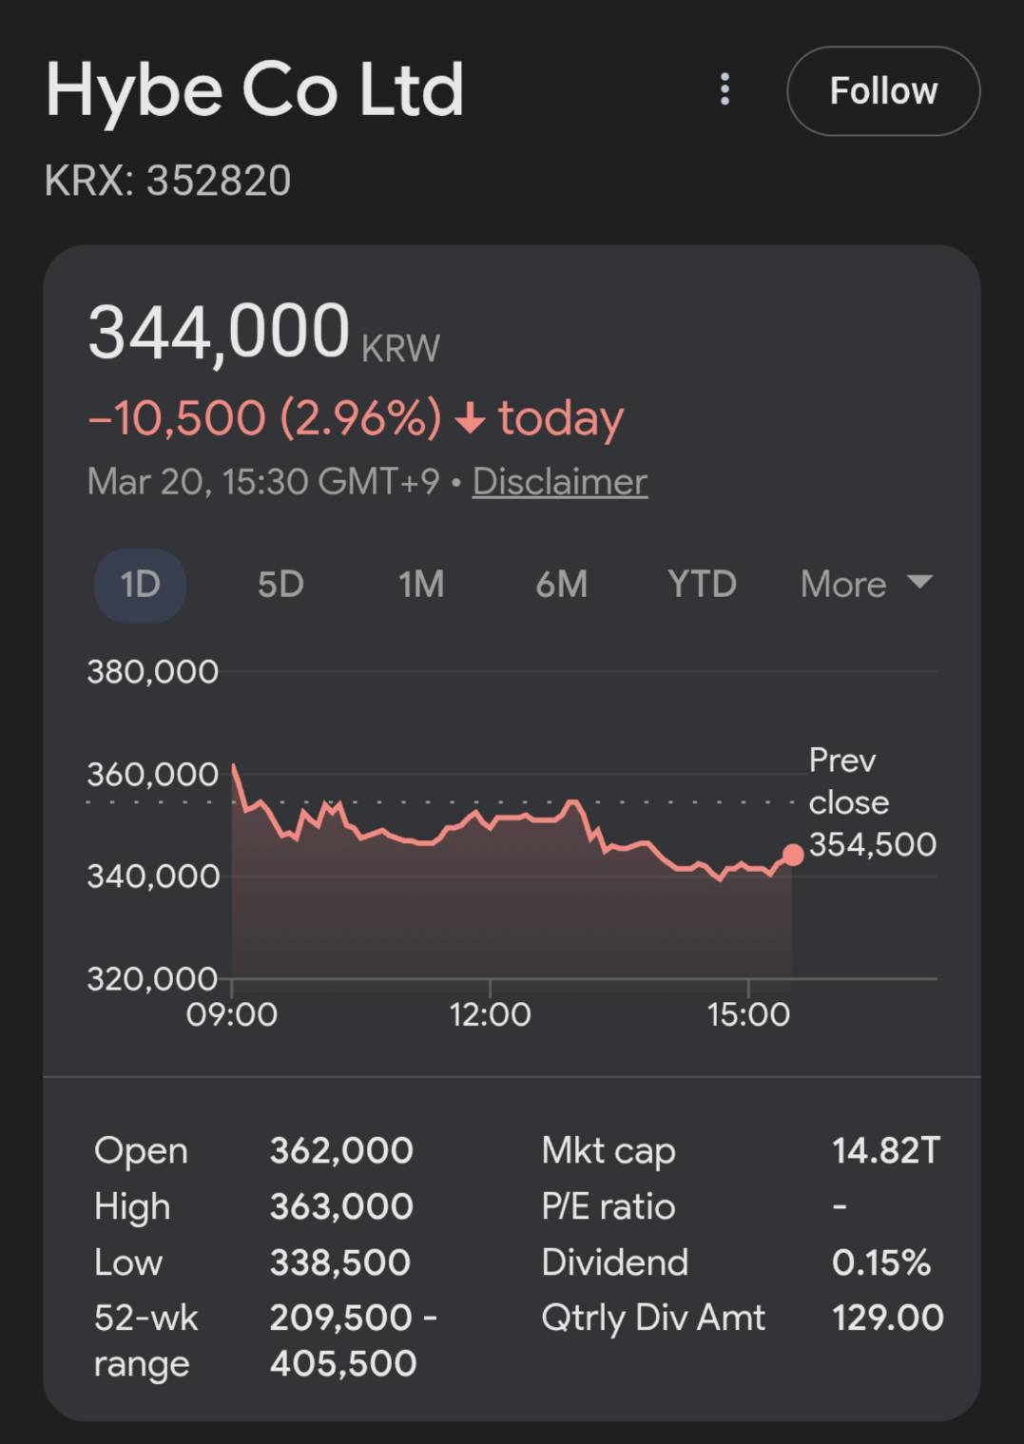Viewport: 1024px width, 1444px height.
Task: Click the Mkt cap value 14.82T
Action: [885, 1150]
